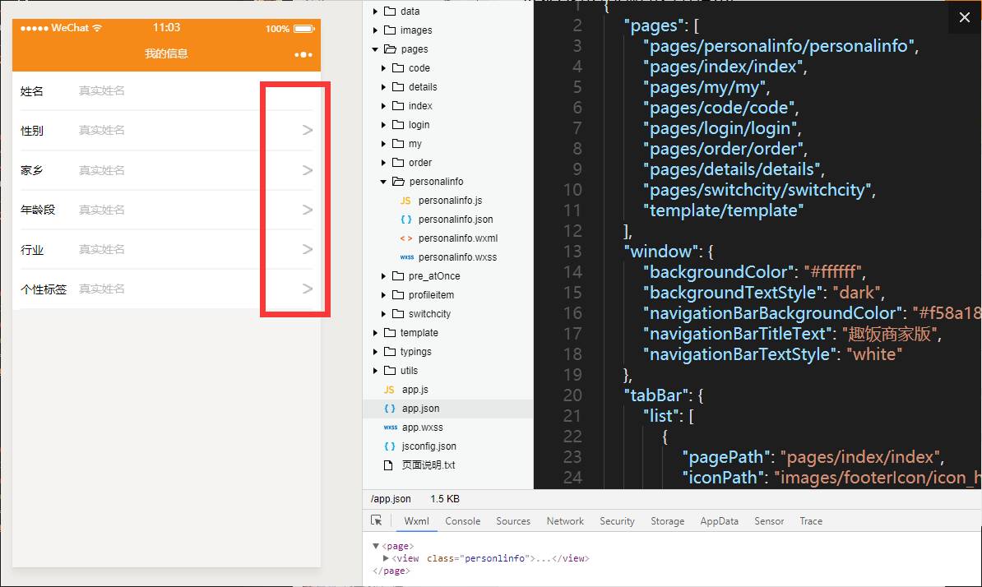Click the JS icon of personalinfo.js
Viewport: 982px width, 587px height.
click(405, 201)
